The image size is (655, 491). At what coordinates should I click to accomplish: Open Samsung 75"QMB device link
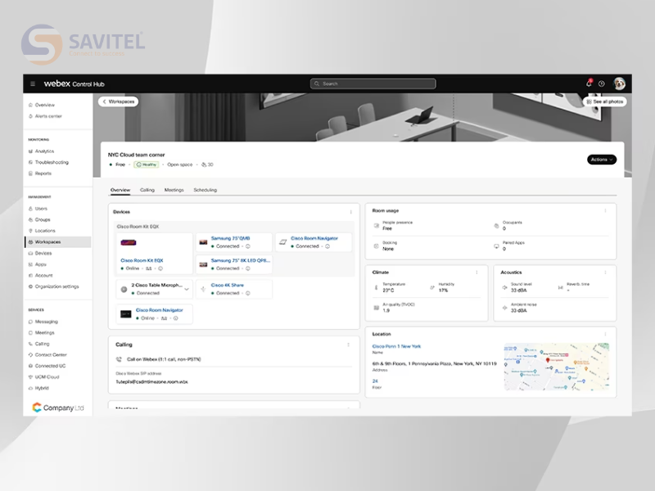pos(231,238)
